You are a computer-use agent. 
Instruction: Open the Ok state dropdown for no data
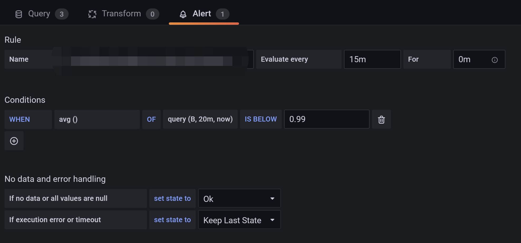tap(239, 198)
